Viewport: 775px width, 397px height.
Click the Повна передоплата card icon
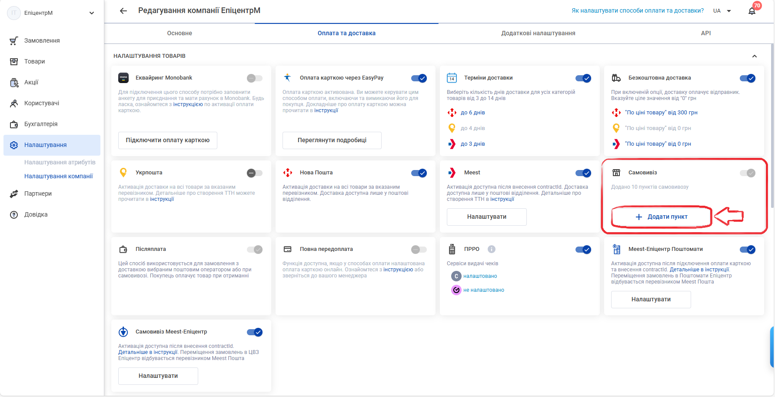click(287, 249)
